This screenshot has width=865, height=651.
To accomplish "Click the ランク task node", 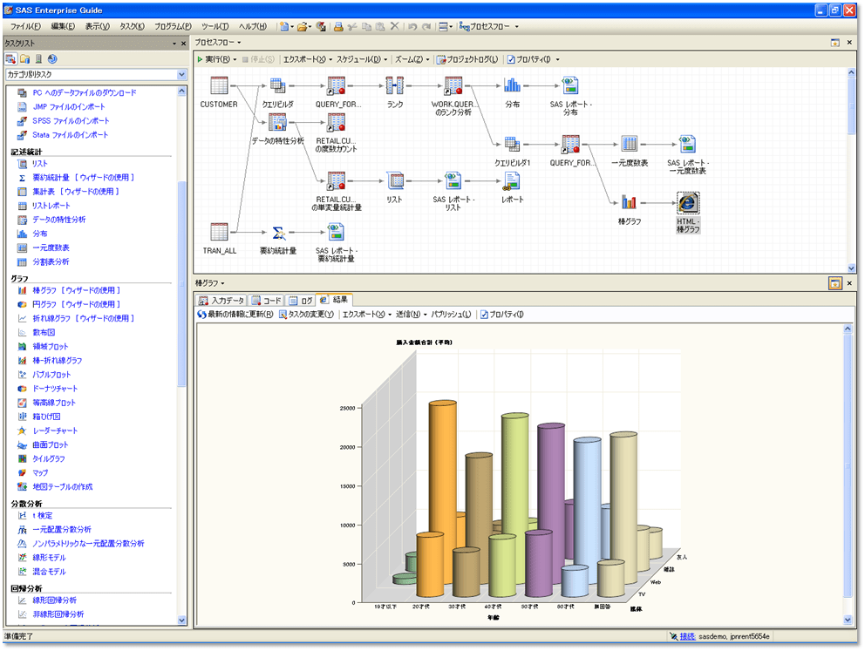I will point(394,86).
